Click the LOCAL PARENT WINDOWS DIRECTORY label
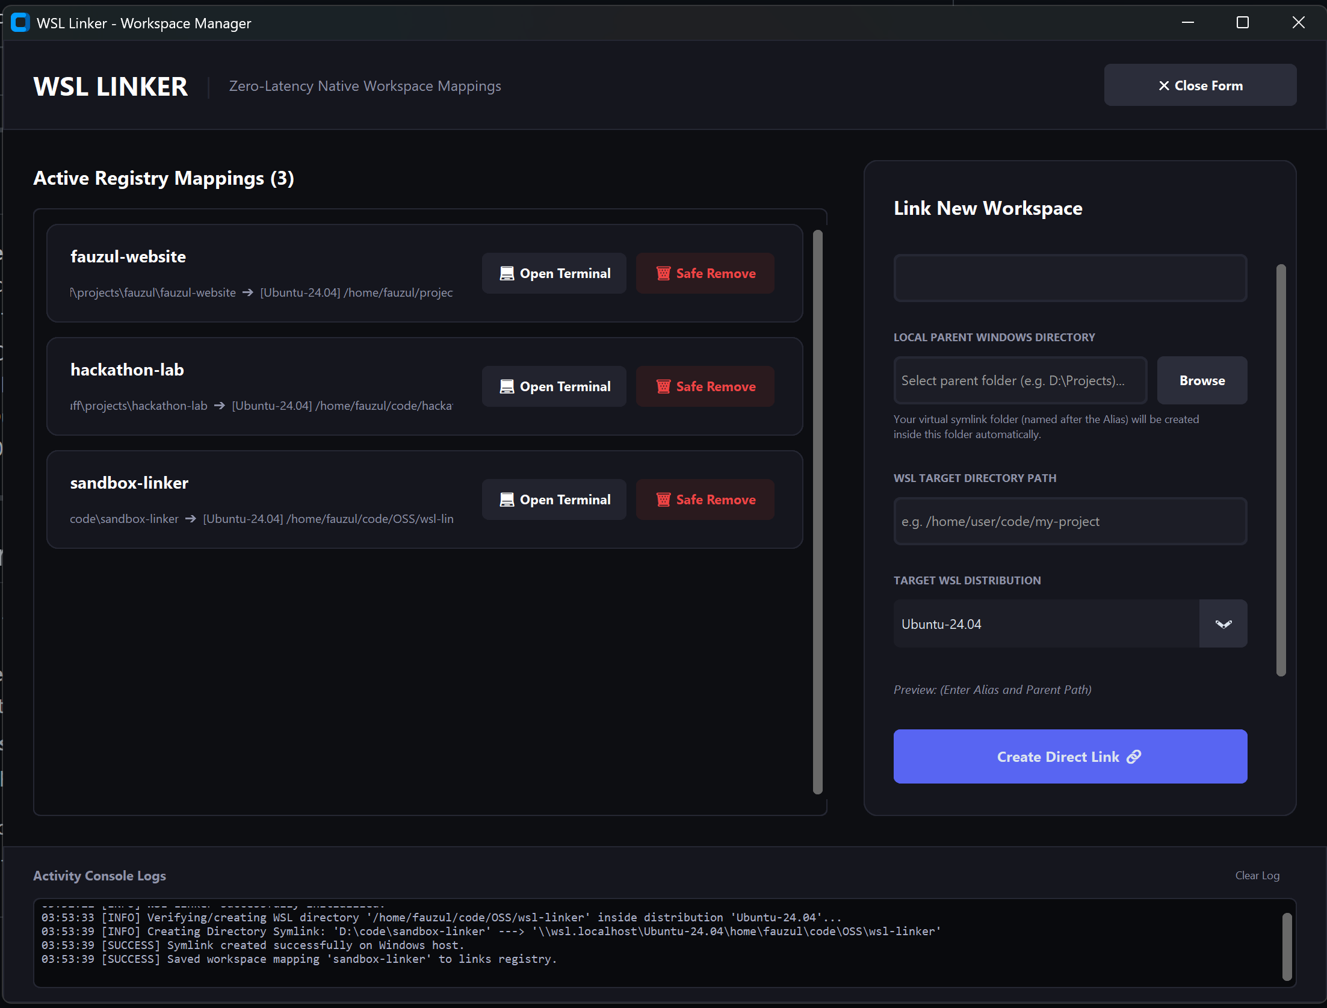The width and height of the screenshot is (1327, 1008). point(994,338)
